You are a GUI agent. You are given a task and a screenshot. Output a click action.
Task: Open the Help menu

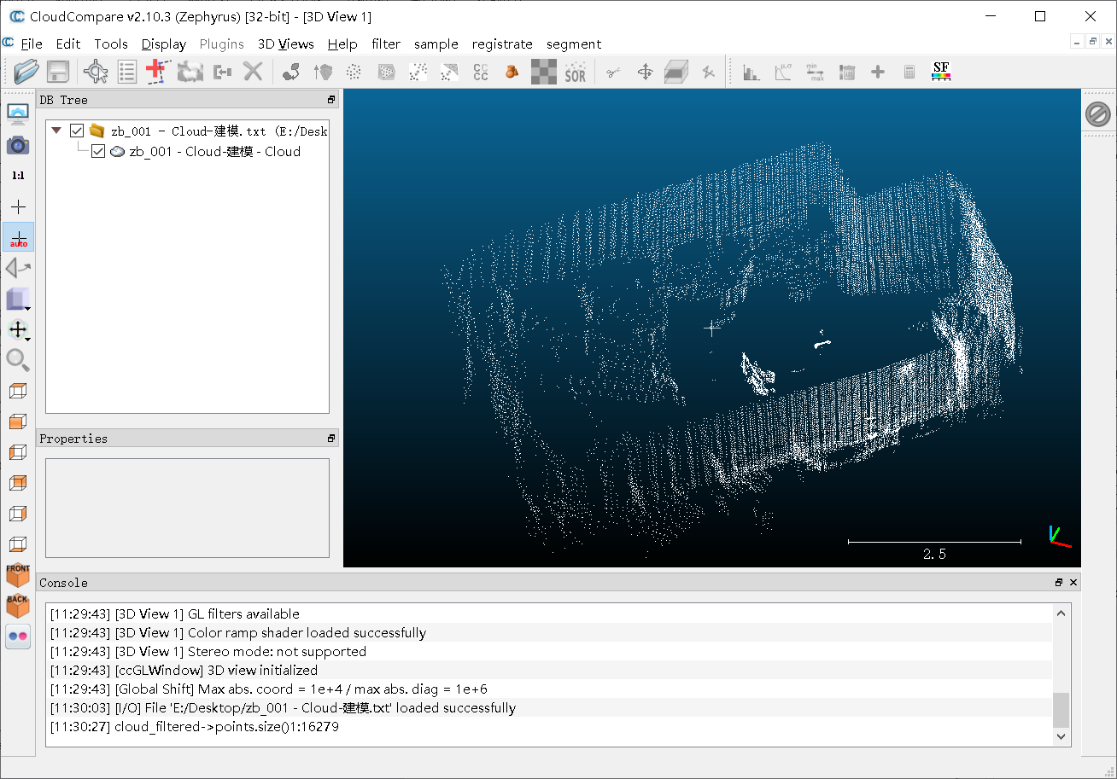click(342, 44)
